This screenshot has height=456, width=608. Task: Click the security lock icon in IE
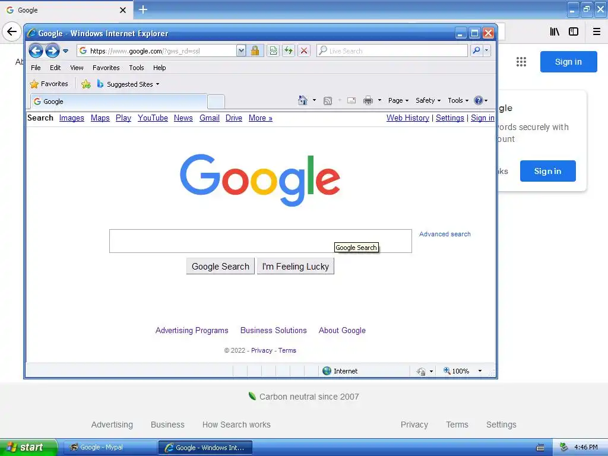point(255,50)
